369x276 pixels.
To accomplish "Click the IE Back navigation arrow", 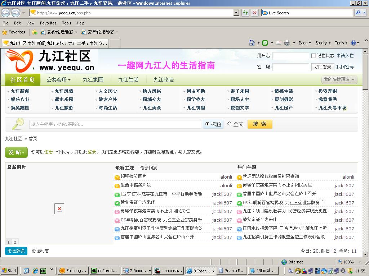I will click(x=5, y=13).
